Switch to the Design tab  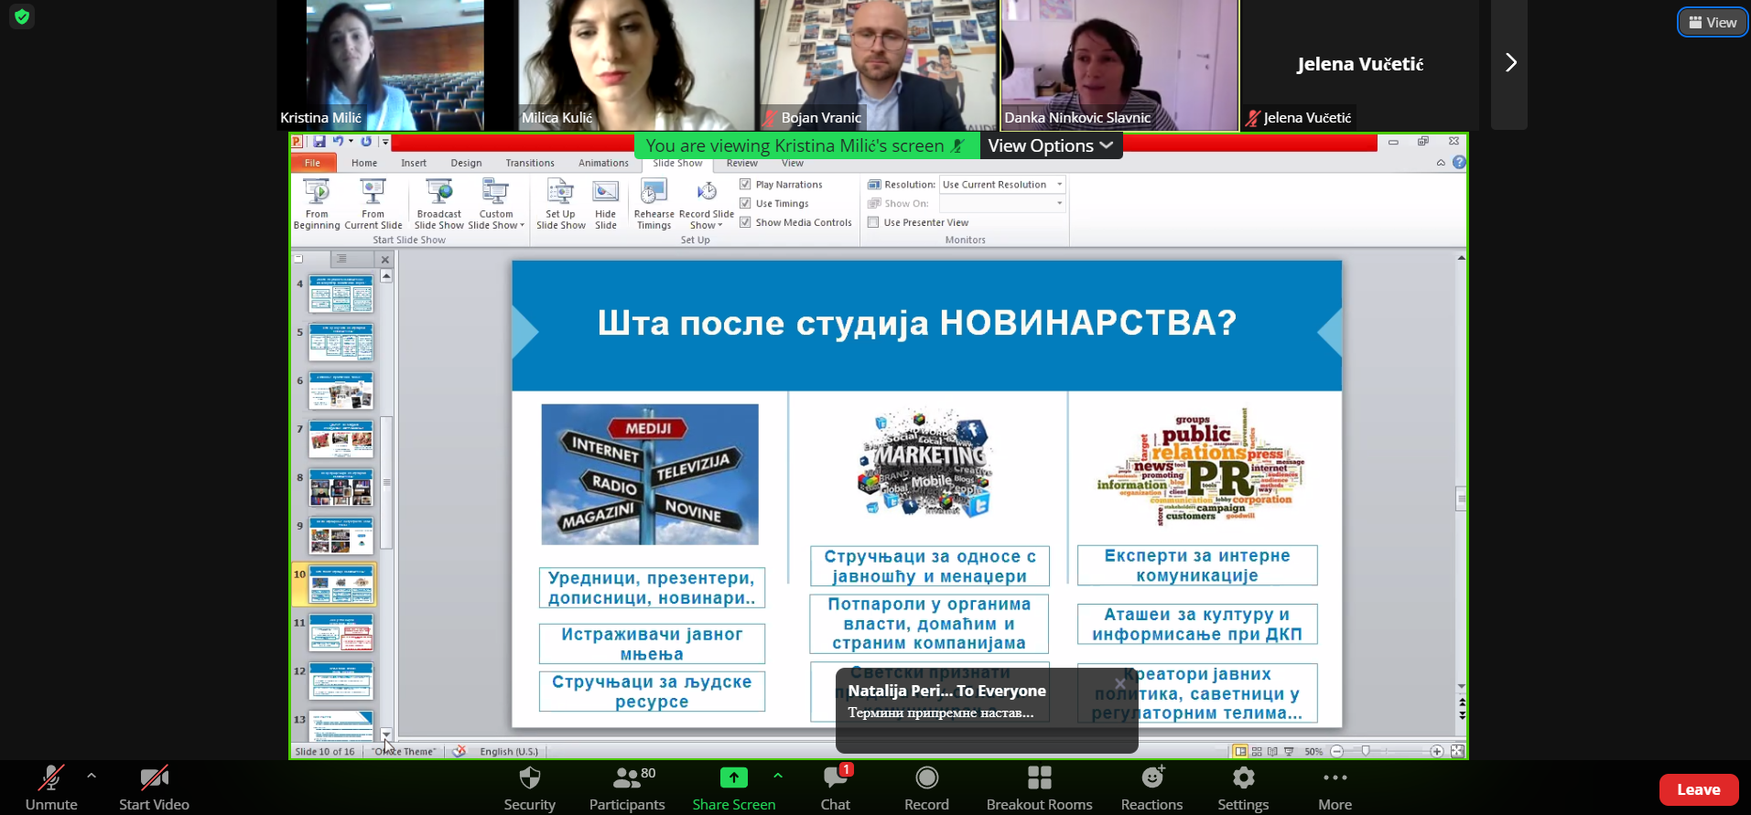point(466,163)
